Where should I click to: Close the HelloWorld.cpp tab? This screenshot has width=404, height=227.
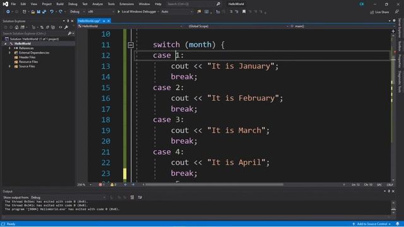click(109, 21)
